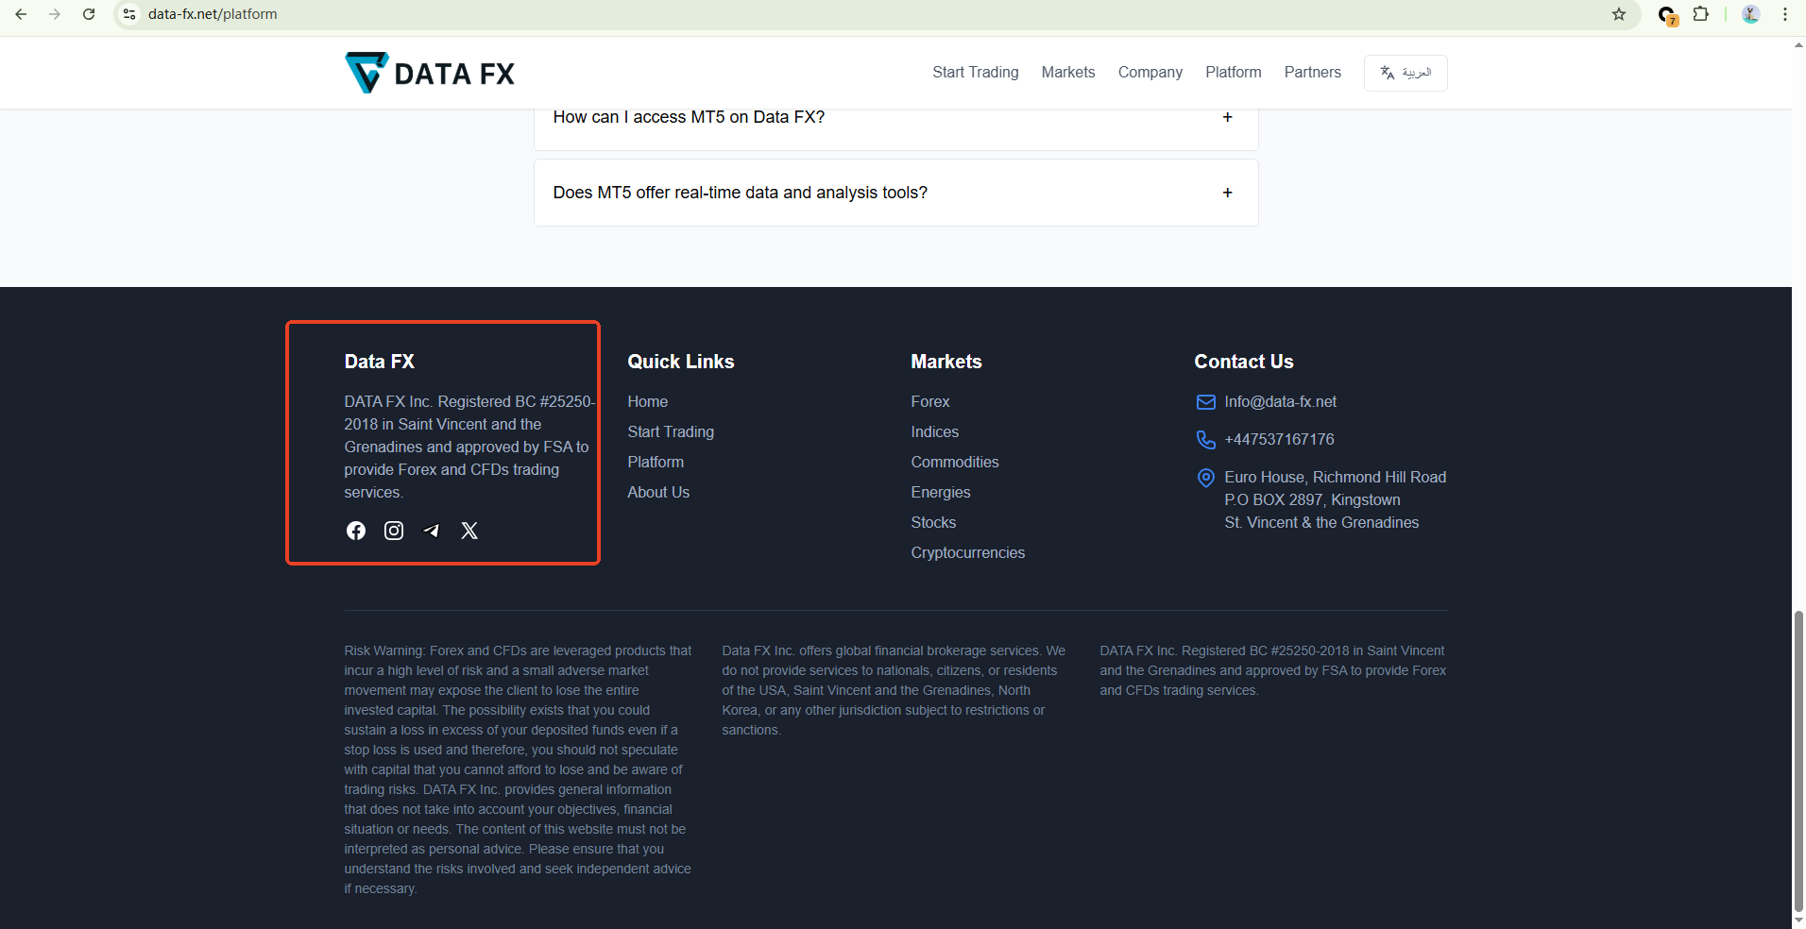
Task: Open the browser extensions puzzle icon
Action: [x=1701, y=14]
